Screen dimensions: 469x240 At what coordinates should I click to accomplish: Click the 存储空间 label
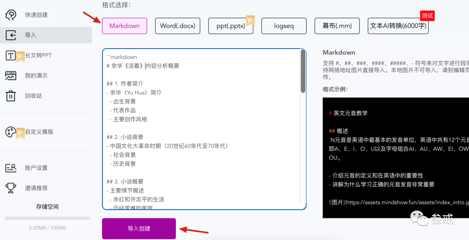click(47, 207)
